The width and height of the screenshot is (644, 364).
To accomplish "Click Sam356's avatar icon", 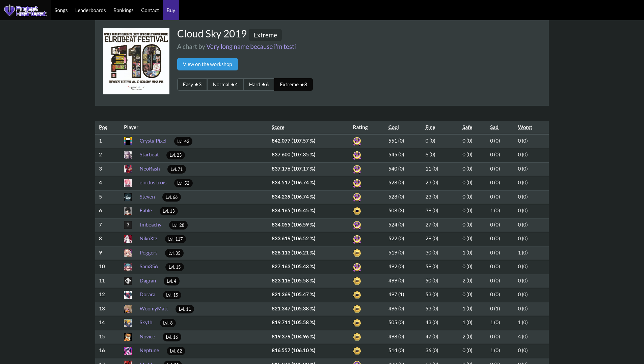I will tap(128, 267).
